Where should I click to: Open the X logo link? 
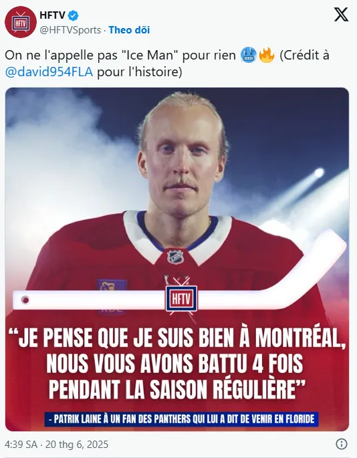(x=341, y=15)
